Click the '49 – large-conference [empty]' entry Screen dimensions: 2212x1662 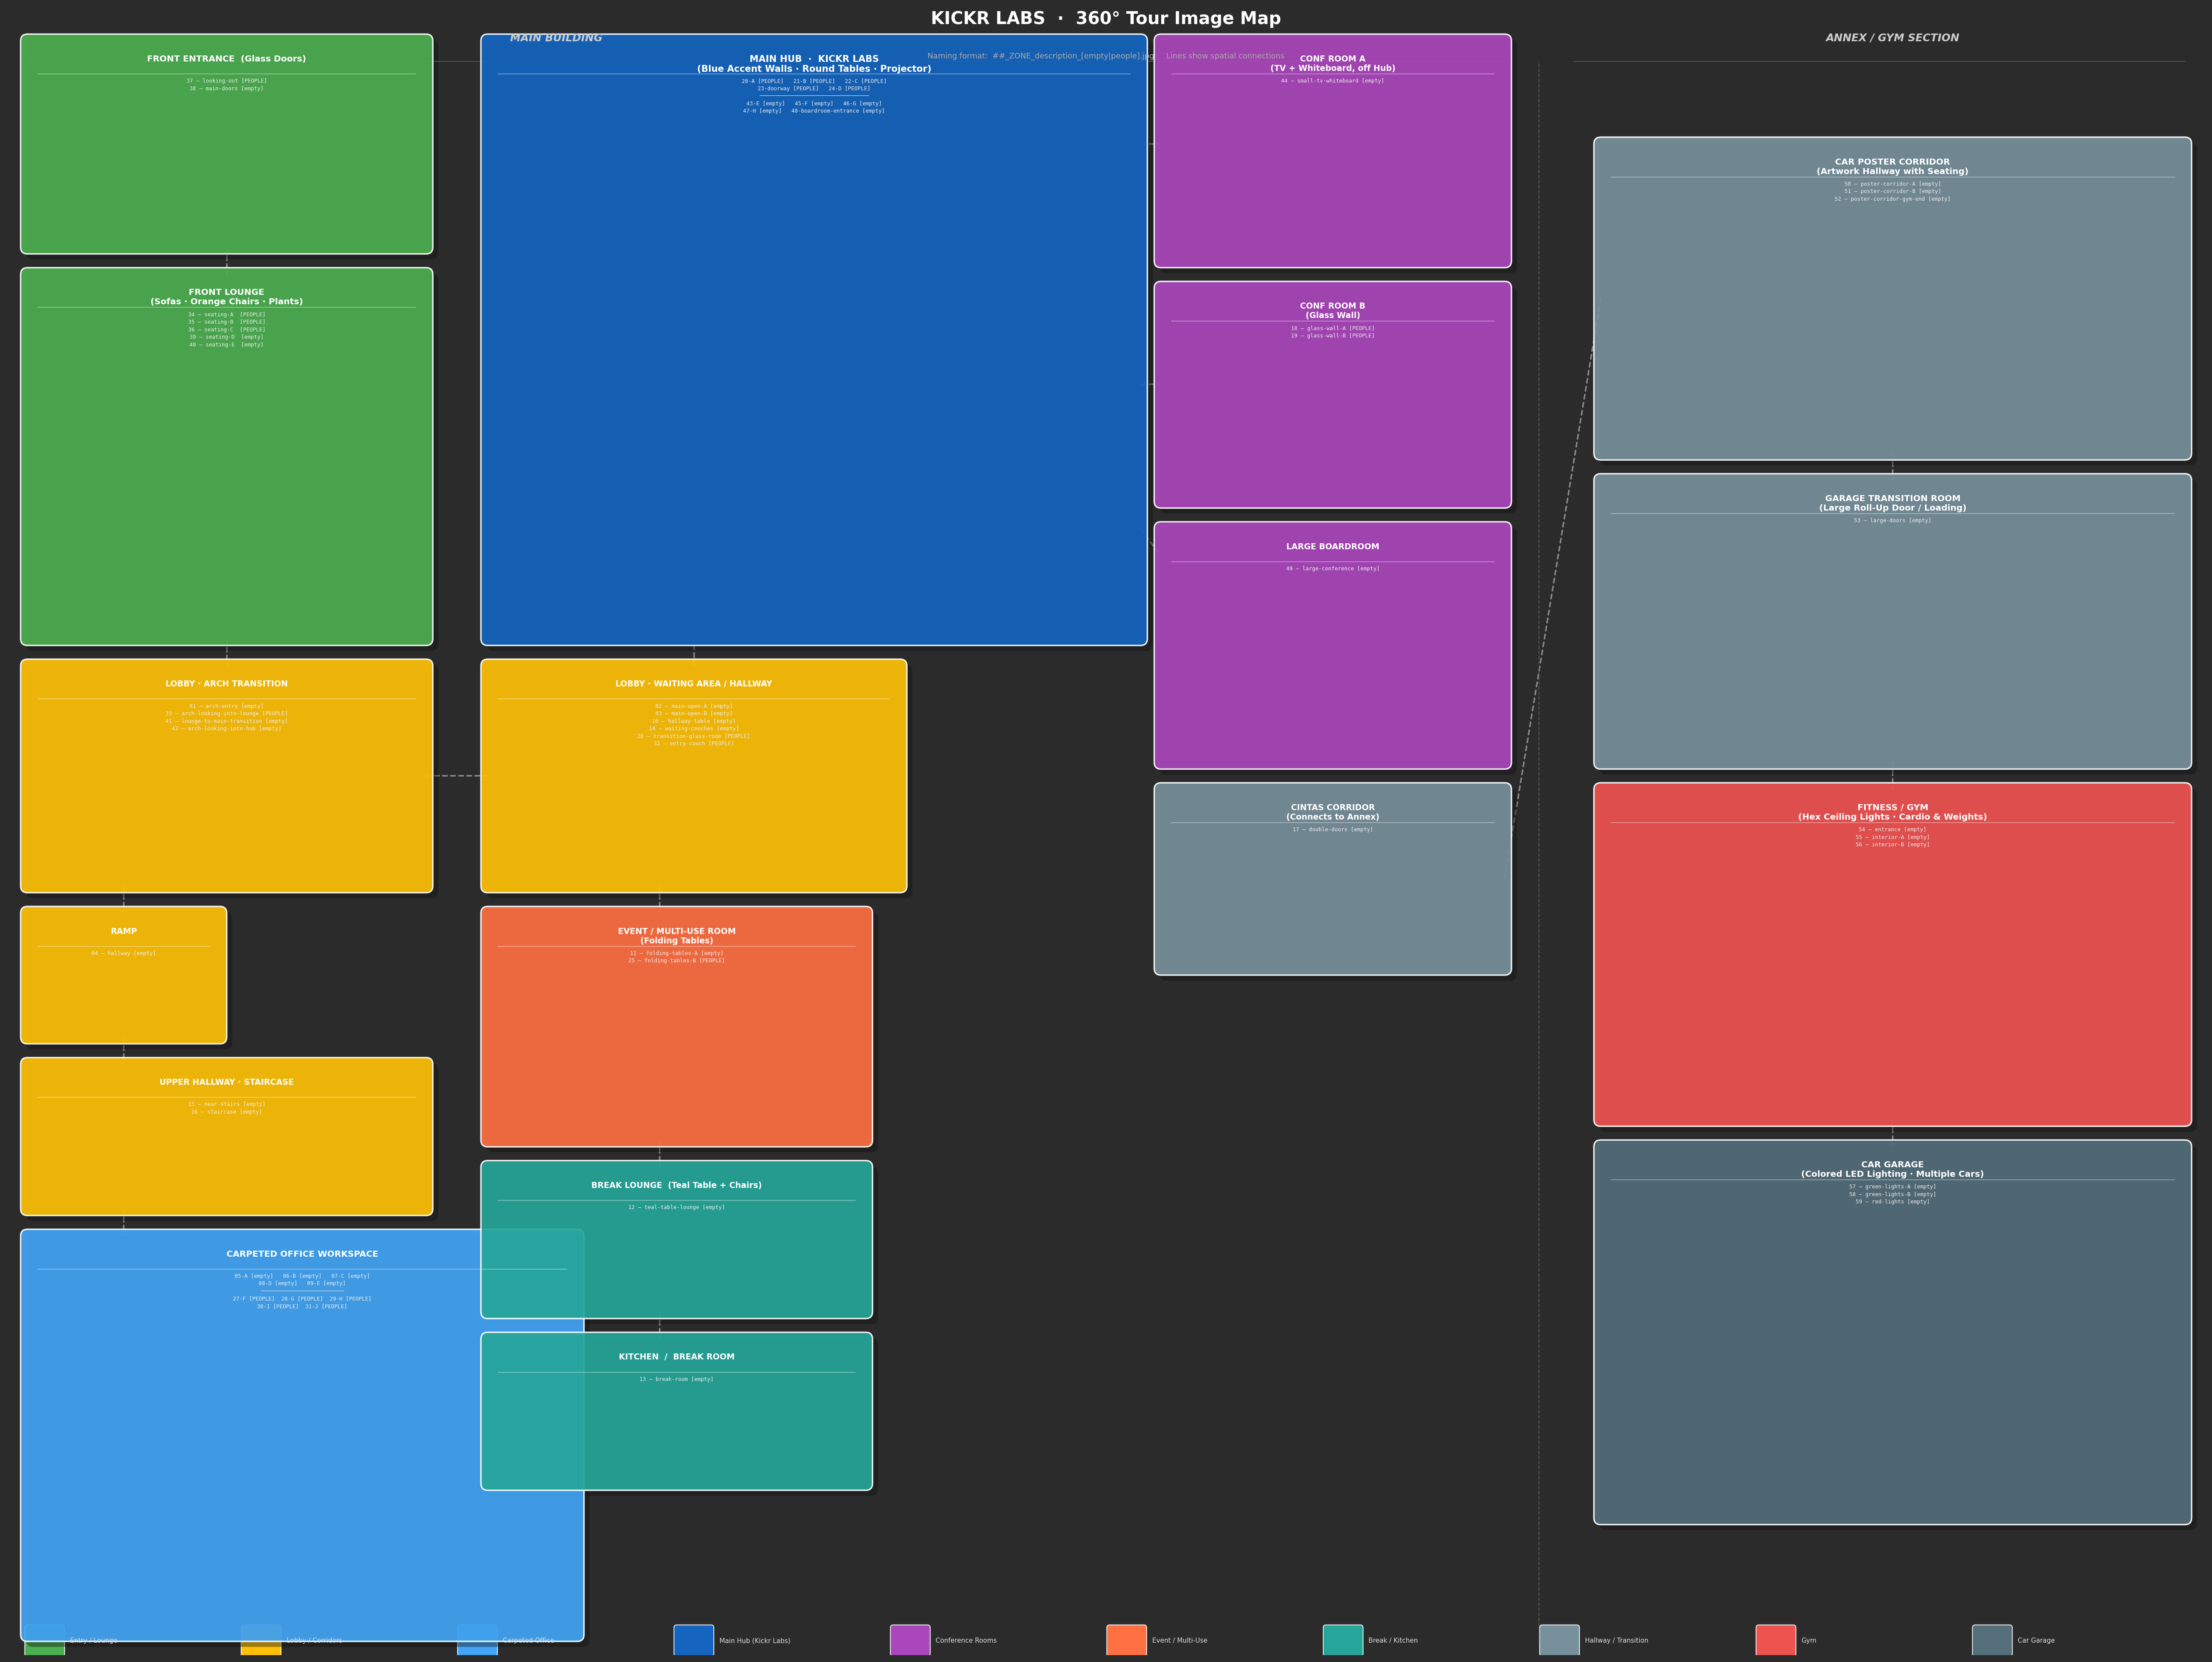(x=1333, y=569)
